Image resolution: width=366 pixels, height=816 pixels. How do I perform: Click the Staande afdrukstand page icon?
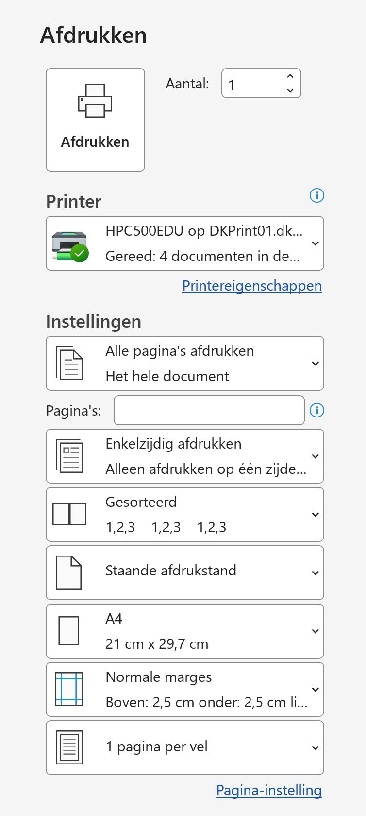69,573
